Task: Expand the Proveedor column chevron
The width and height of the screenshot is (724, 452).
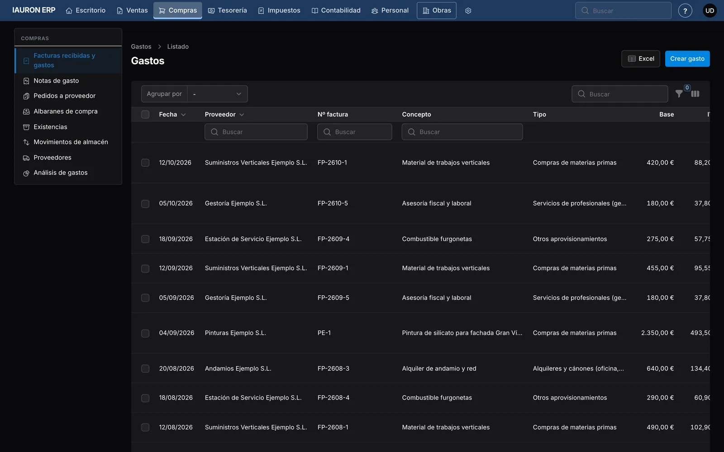Action: pos(242,115)
